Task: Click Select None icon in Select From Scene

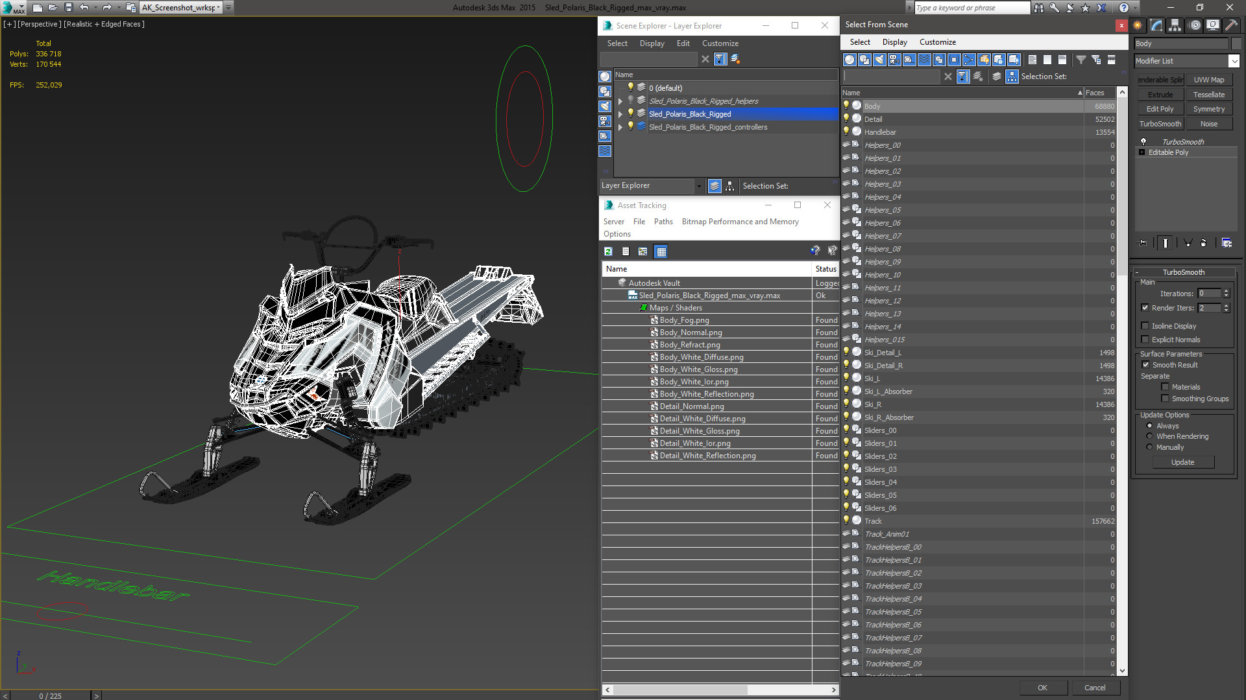Action: pyautogui.click(x=1047, y=60)
